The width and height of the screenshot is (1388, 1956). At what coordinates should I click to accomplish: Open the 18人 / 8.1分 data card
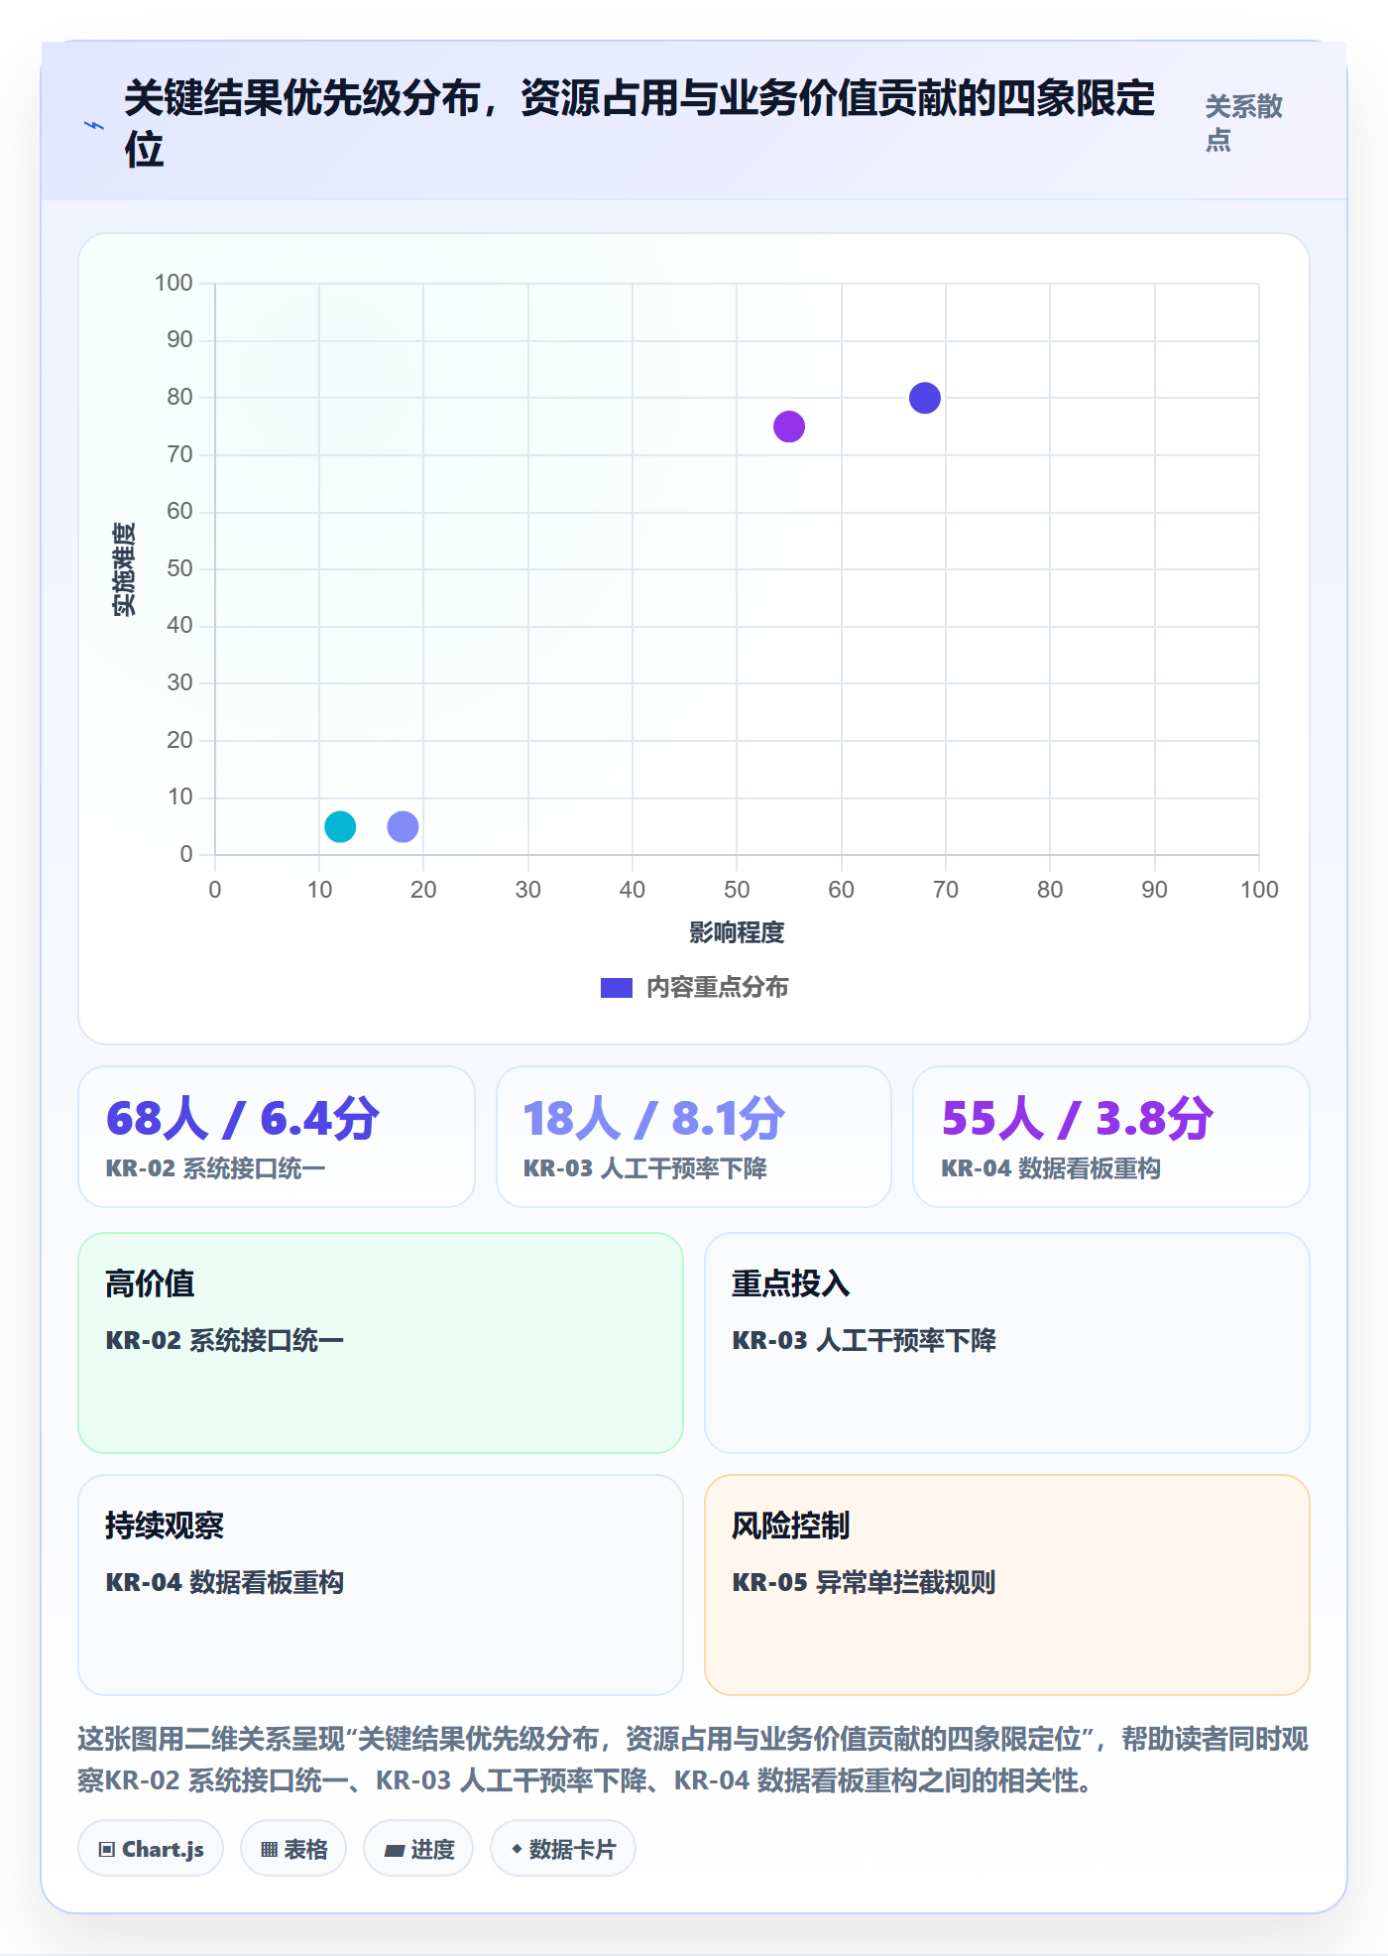click(x=694, y=1137)
